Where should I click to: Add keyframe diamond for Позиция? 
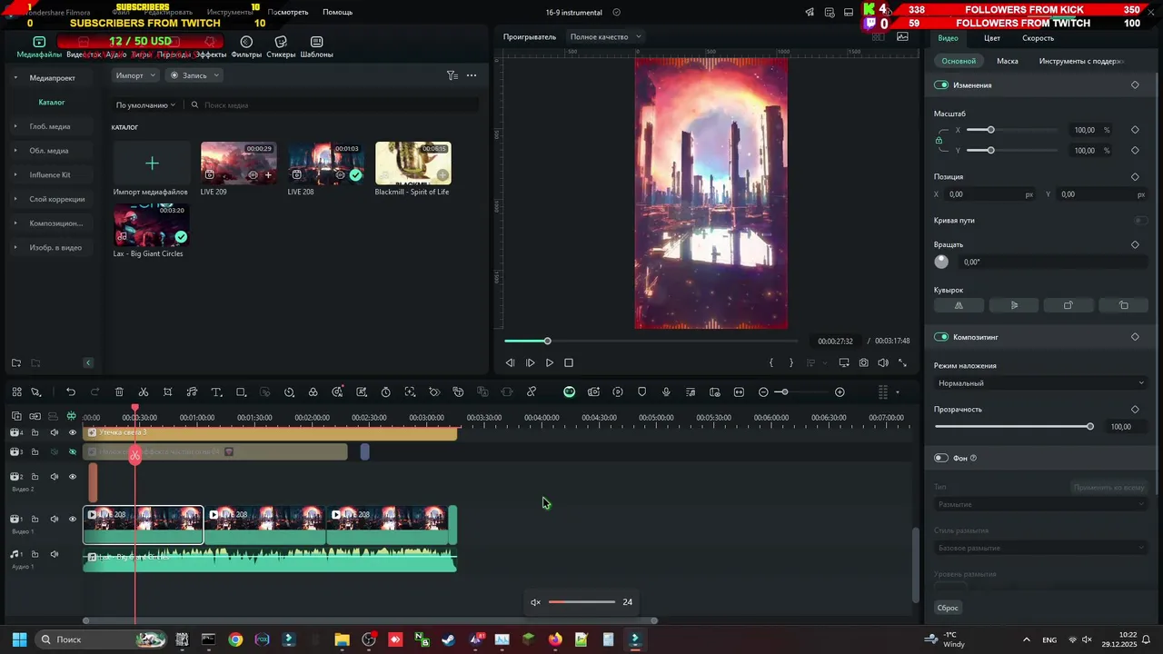1135,177
